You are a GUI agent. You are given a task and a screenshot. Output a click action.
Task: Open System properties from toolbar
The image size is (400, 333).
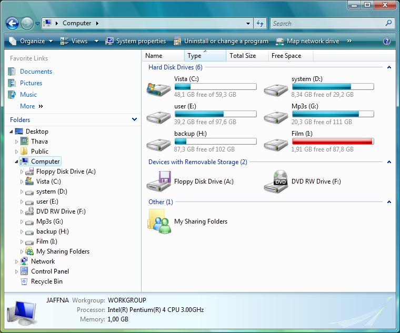coord(136,41)
